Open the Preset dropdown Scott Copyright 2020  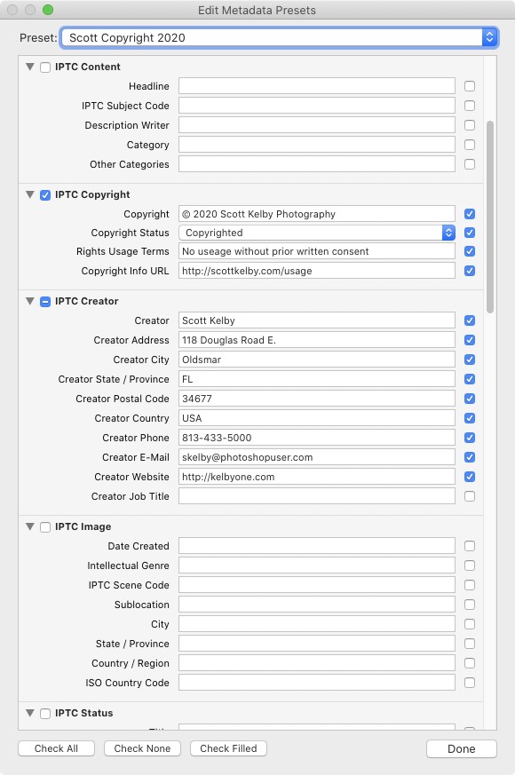pos(279,37)
